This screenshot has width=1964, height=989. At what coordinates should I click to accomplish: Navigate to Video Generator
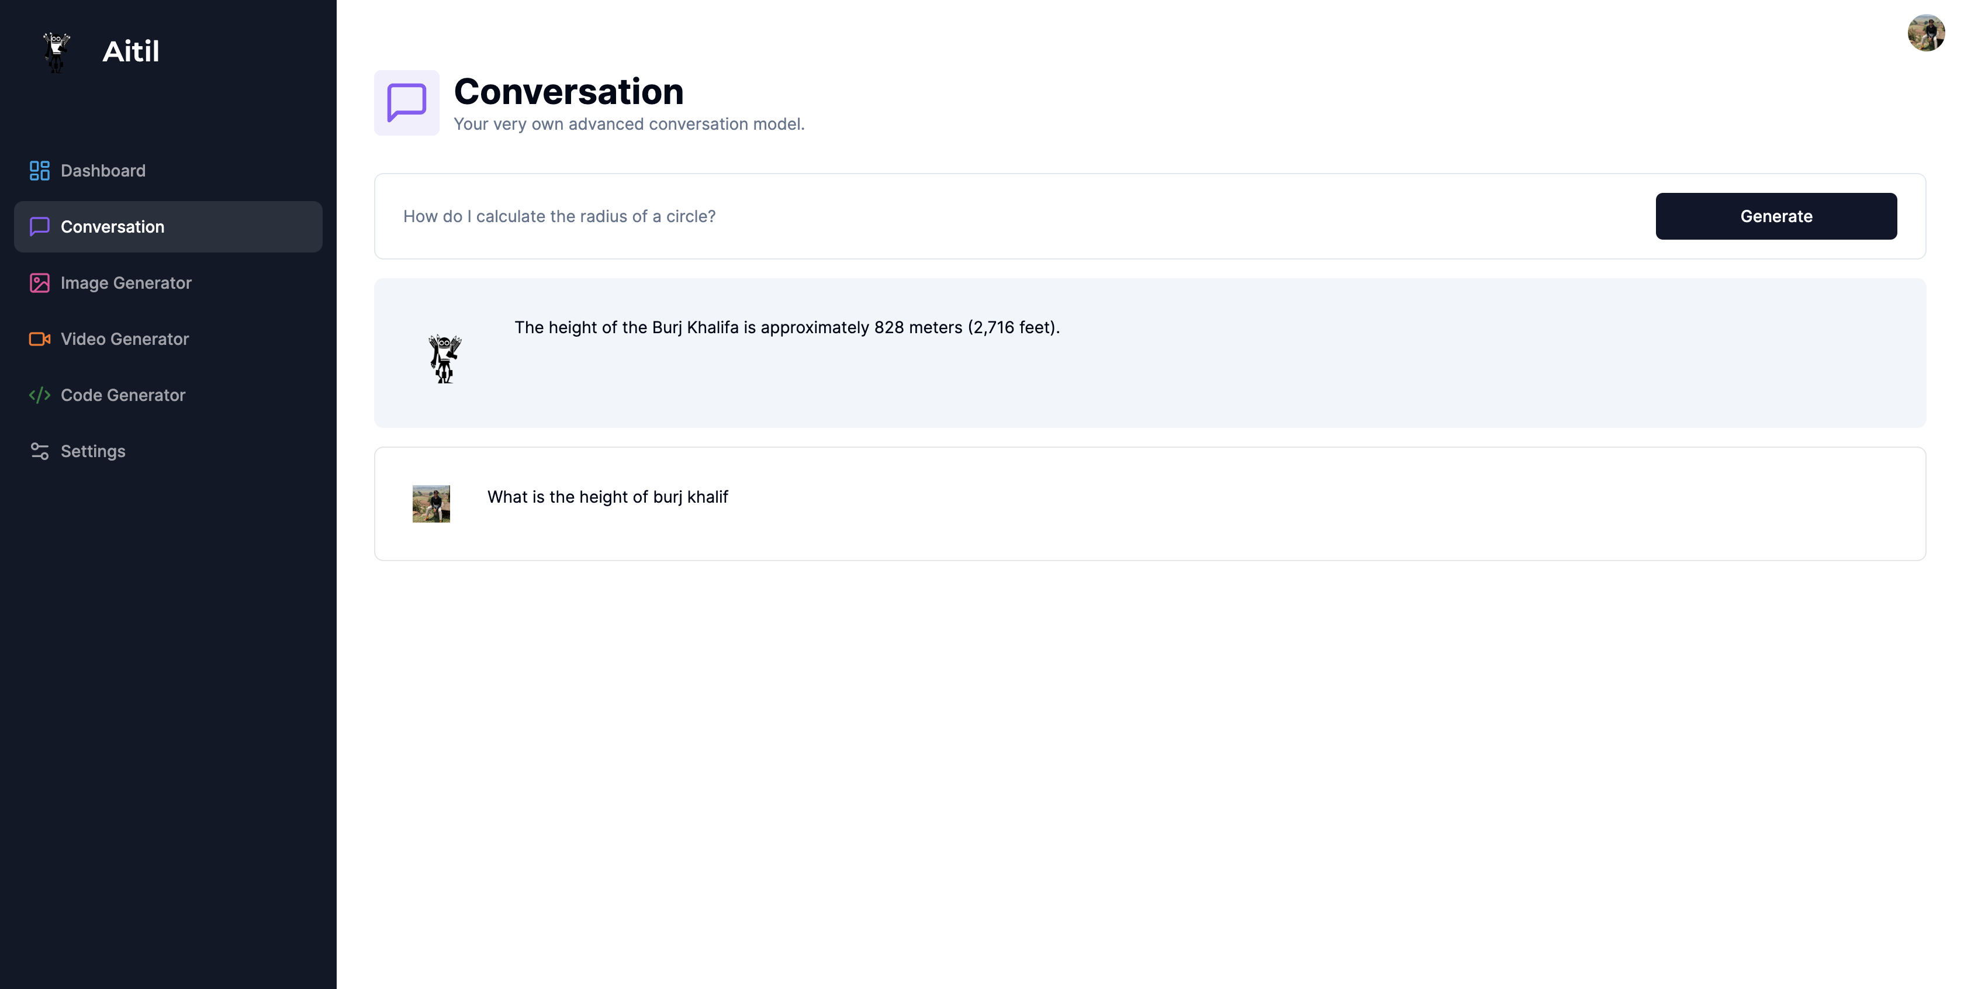[125, 340]
